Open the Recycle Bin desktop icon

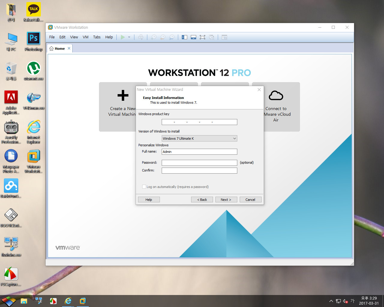(11, 71)
